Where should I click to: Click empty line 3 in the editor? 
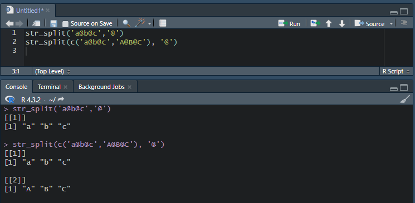click(204, 51)
